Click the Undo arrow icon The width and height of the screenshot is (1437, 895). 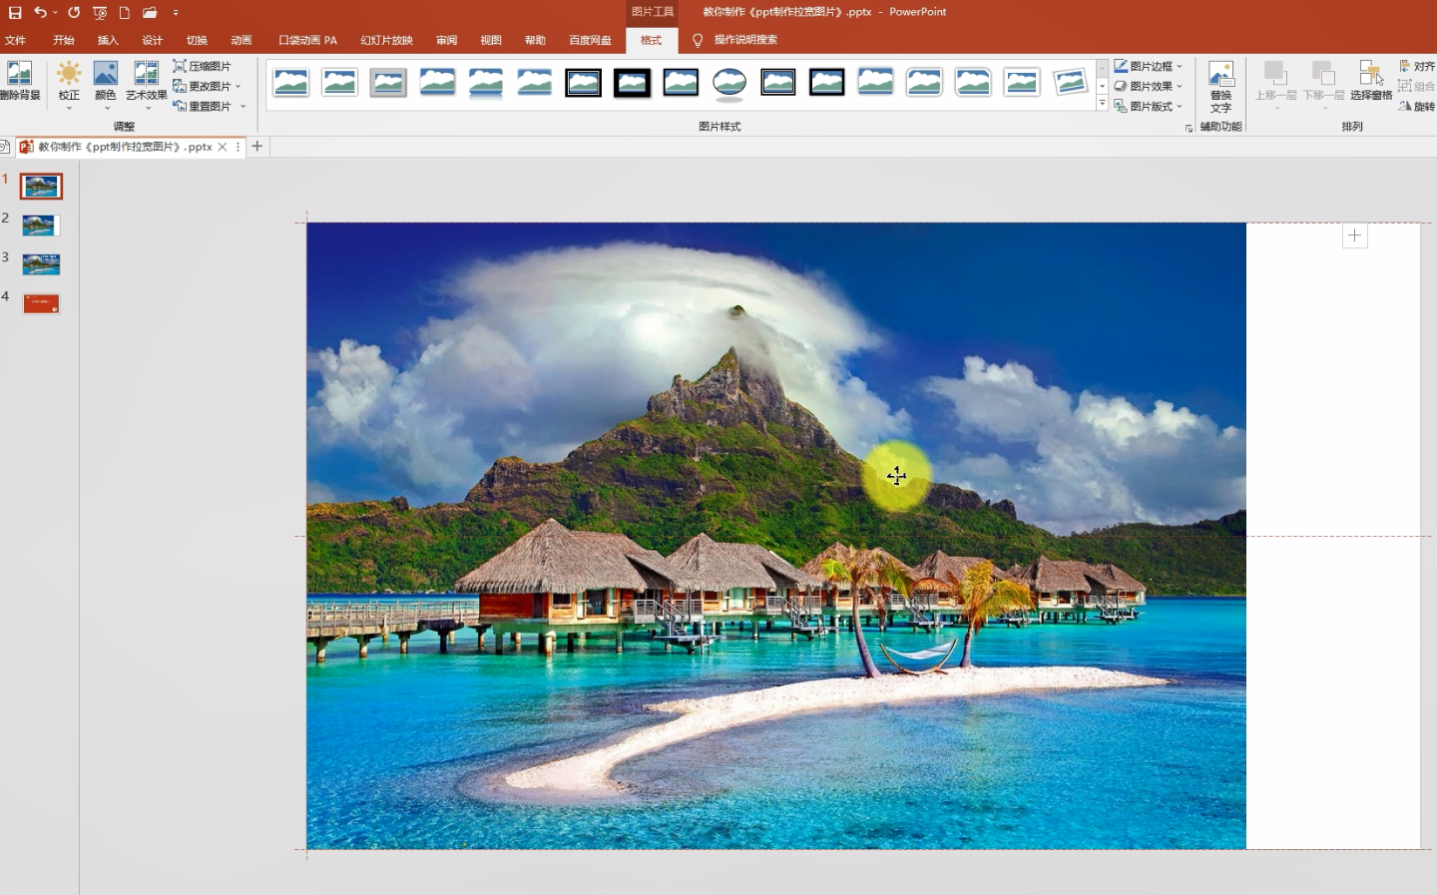(x=40, y=13)
